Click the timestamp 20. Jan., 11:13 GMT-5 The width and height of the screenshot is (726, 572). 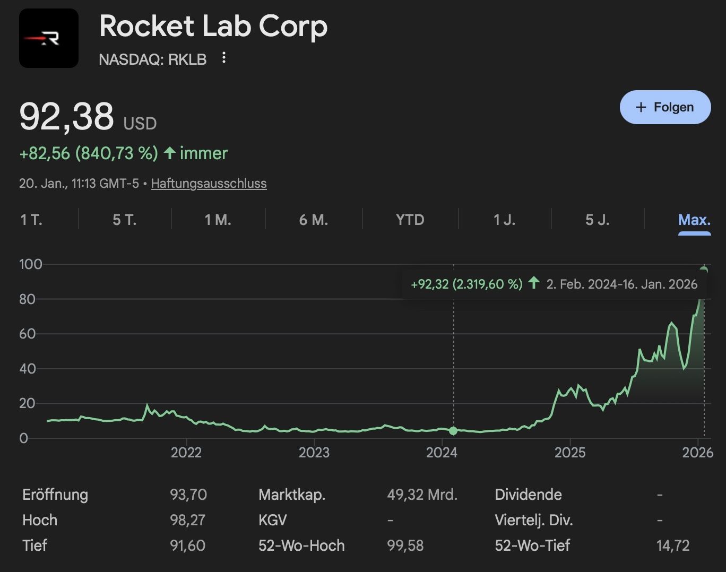[79, 184]
